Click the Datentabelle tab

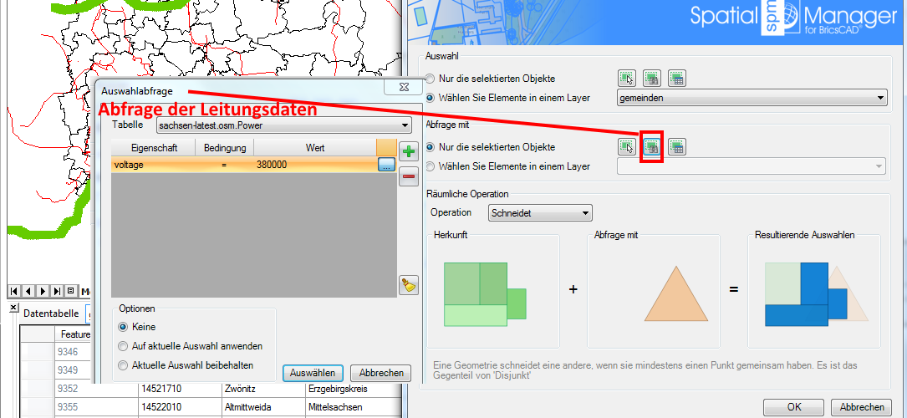51,314
